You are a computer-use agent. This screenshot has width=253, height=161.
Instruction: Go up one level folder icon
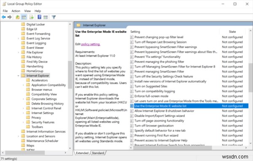tap(18, 17)
